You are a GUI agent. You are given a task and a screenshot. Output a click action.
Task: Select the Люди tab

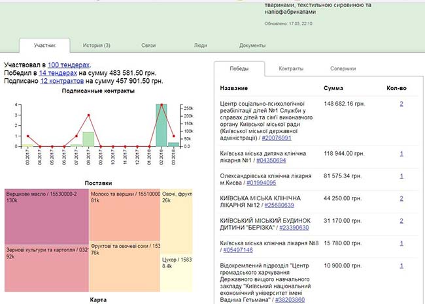coord(201,46)
